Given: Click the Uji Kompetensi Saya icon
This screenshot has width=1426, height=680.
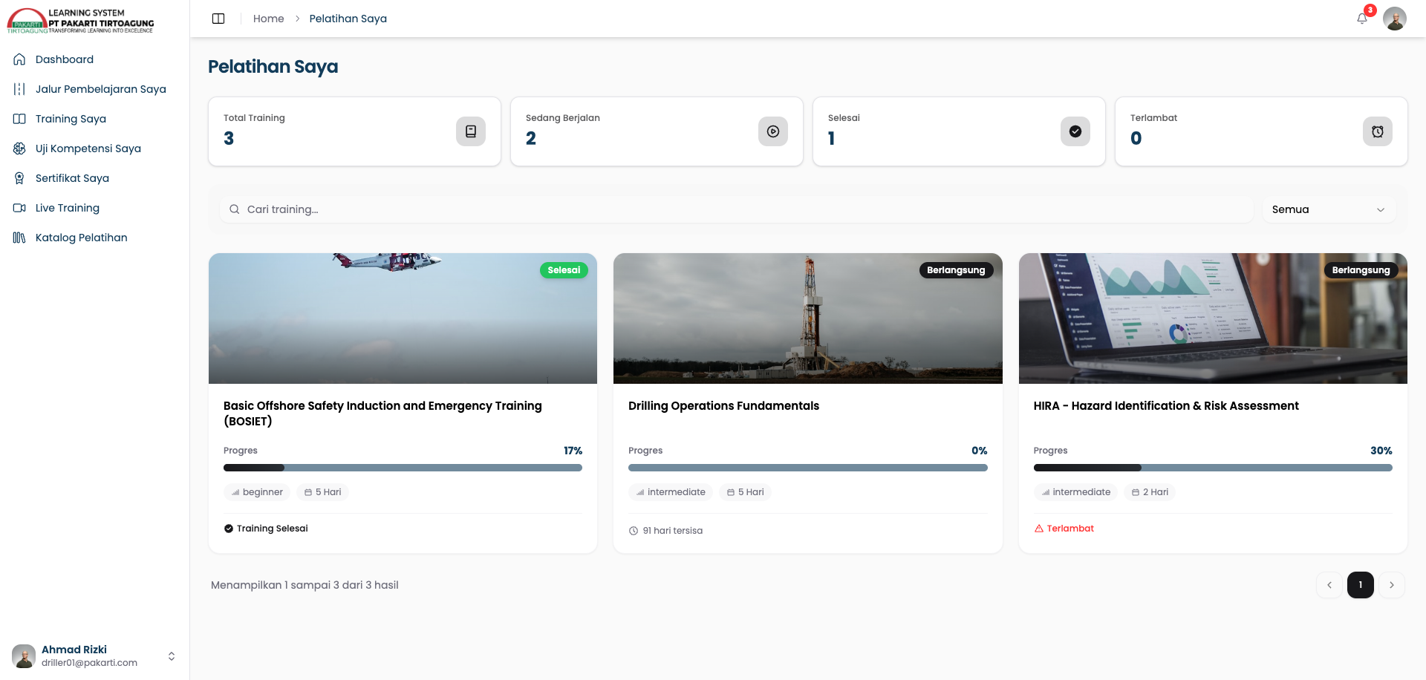Looking at the screenshot, I should (x=19, y=148).
